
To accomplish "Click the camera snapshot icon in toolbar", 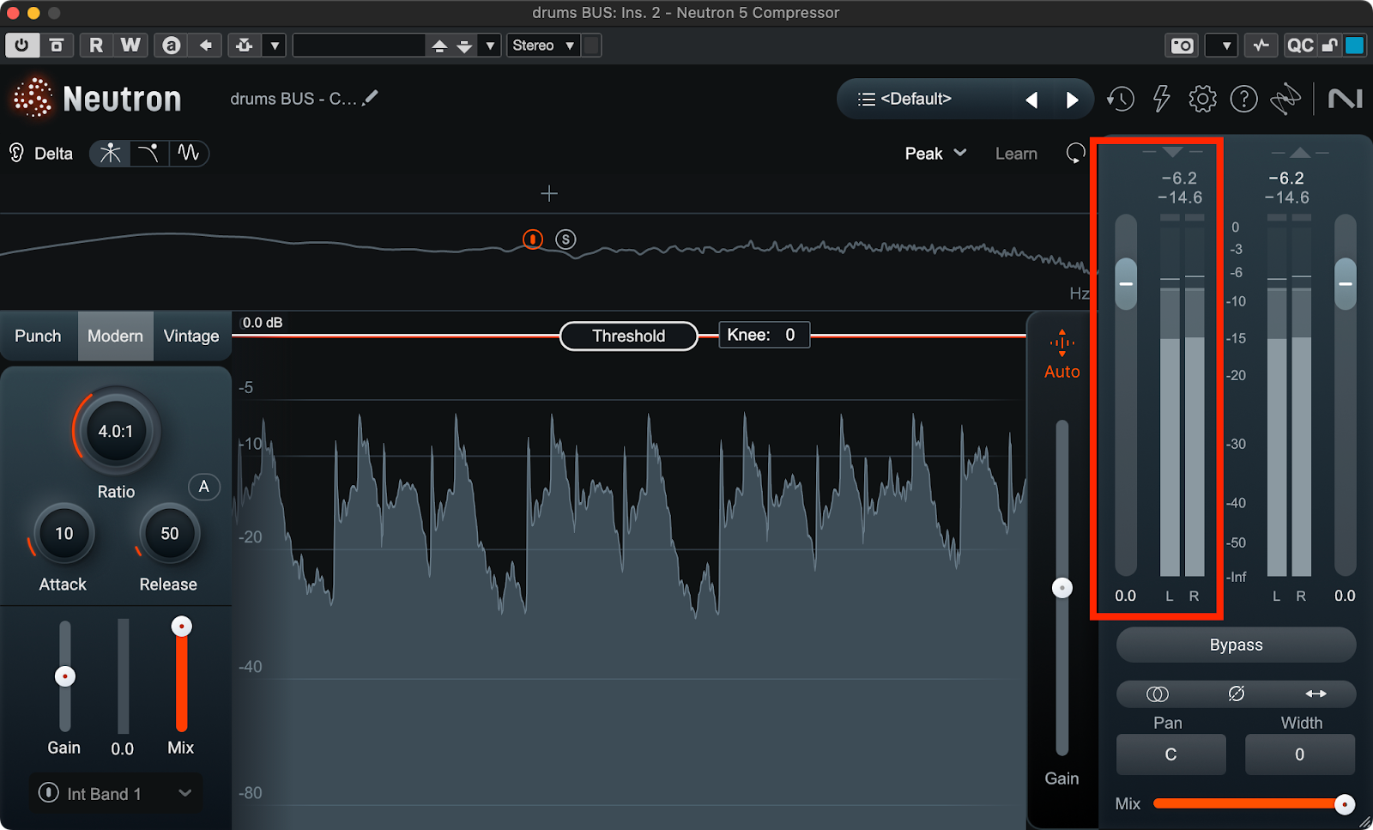I will point(1182,45).
